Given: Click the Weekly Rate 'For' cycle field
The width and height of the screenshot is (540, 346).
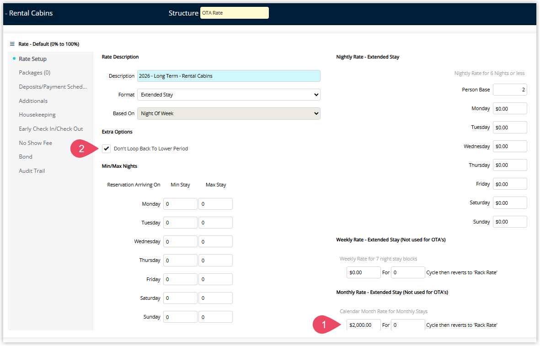Looking at the screenshot, I should [408, 272].
